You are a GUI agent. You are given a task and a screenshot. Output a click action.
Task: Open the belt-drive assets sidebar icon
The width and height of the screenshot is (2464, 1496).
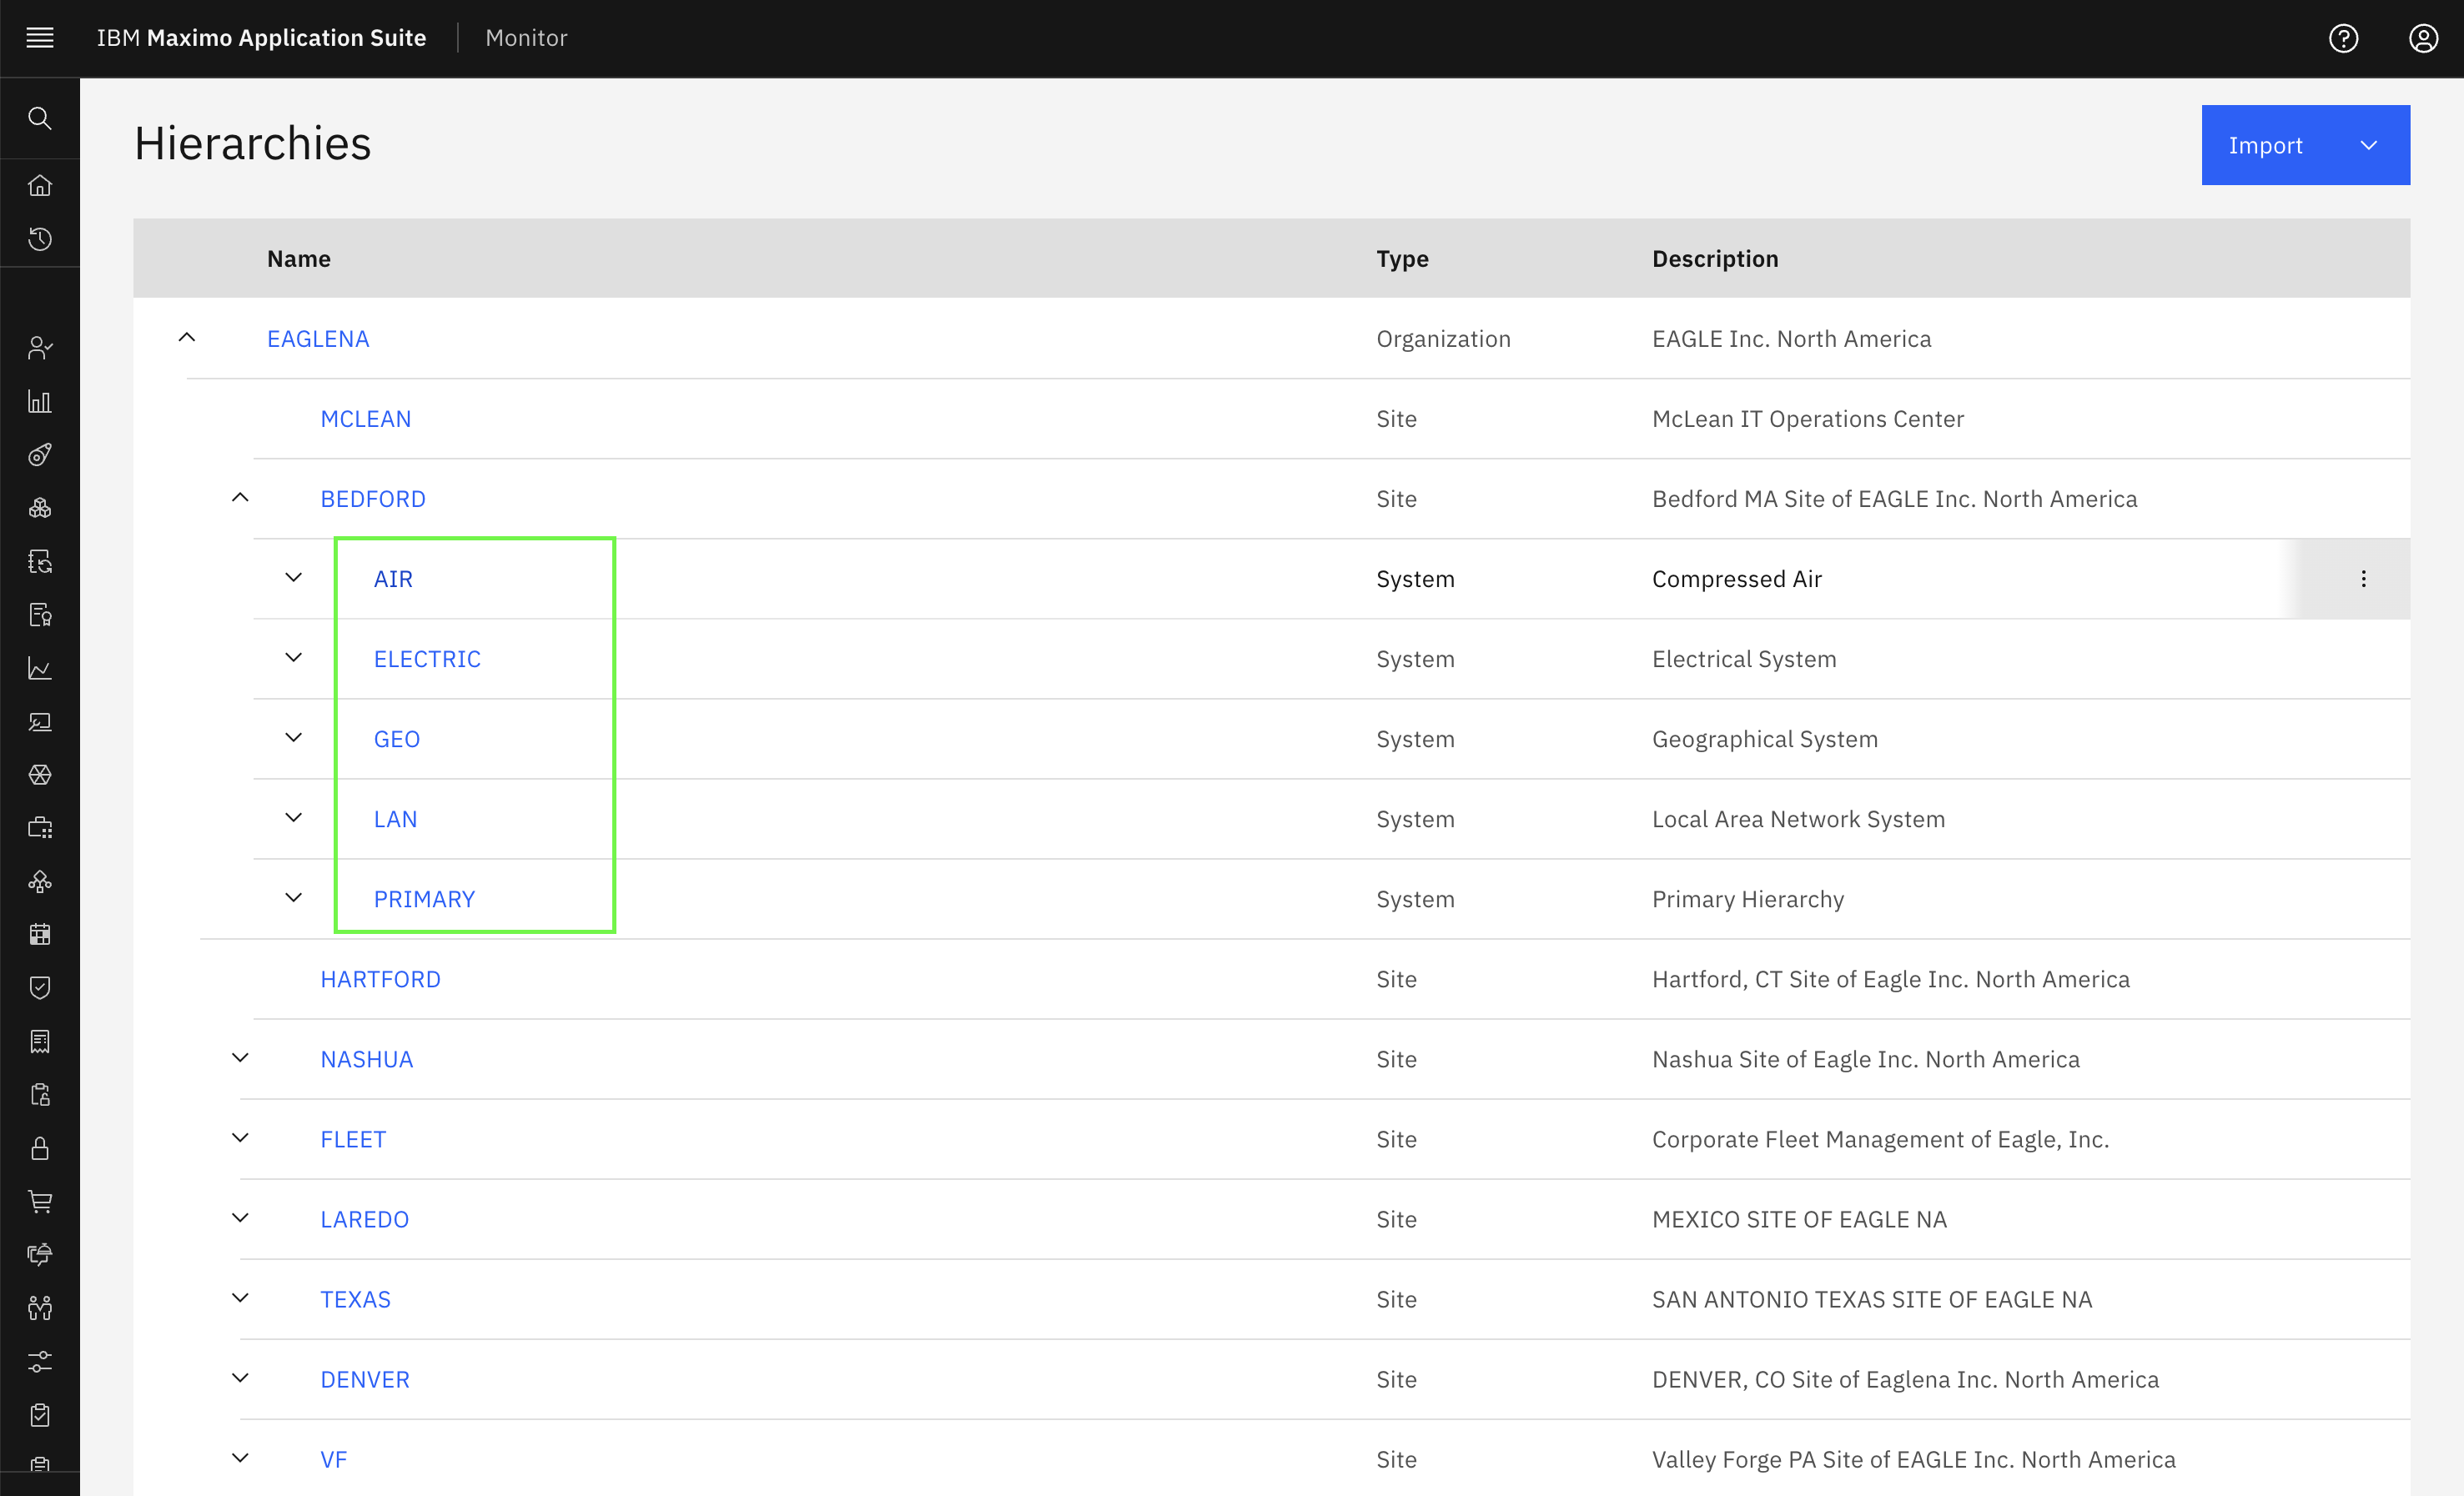40,455
